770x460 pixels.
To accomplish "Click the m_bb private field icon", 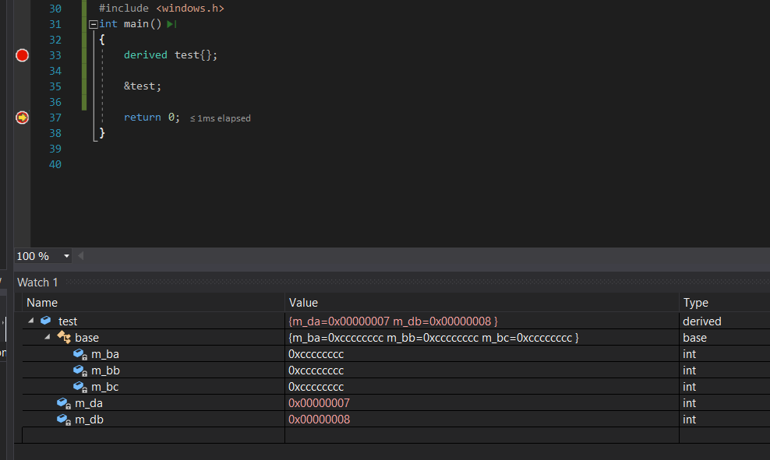I will (x=79, y=370).
